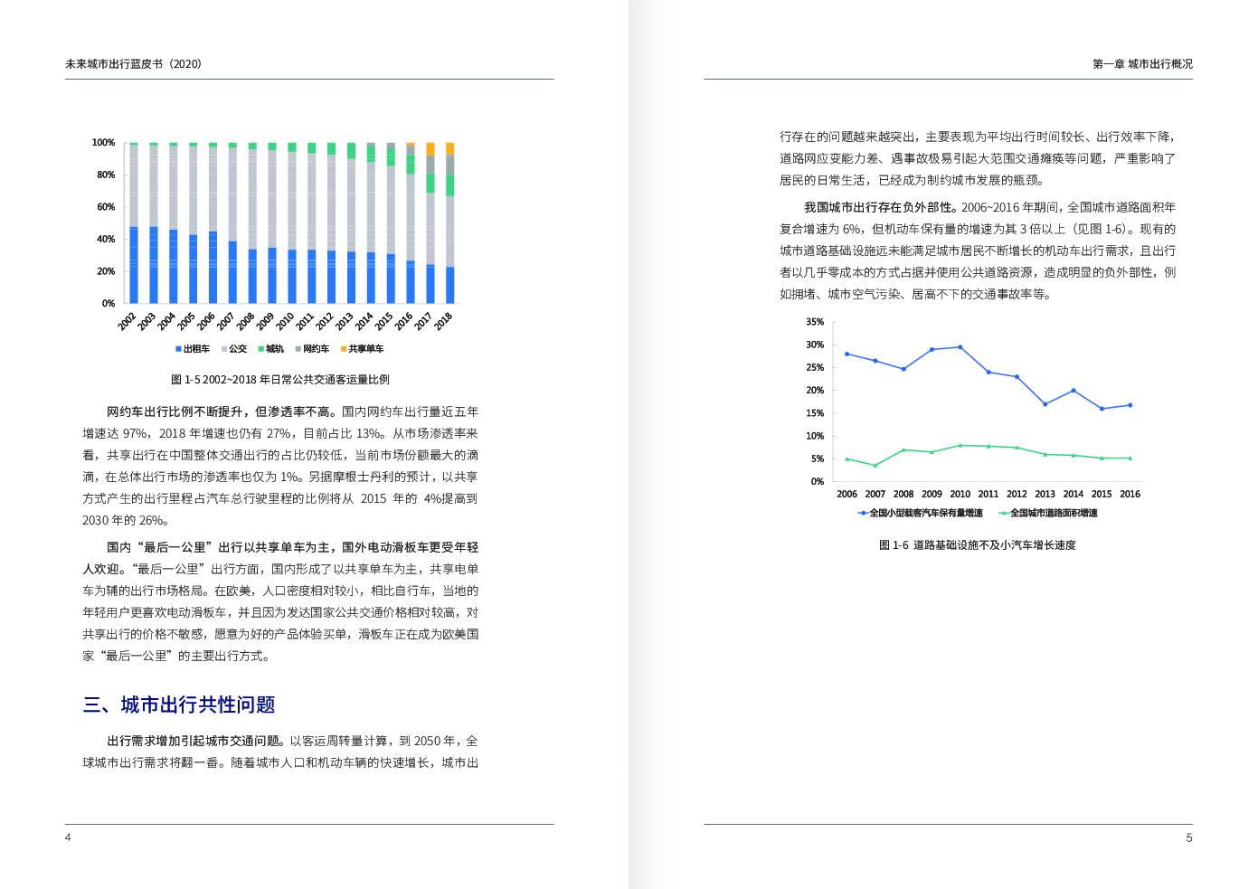Click the orange 共享单车 legend swatch
Screen dimensions: 1258x889
click(x=344, y=349)
